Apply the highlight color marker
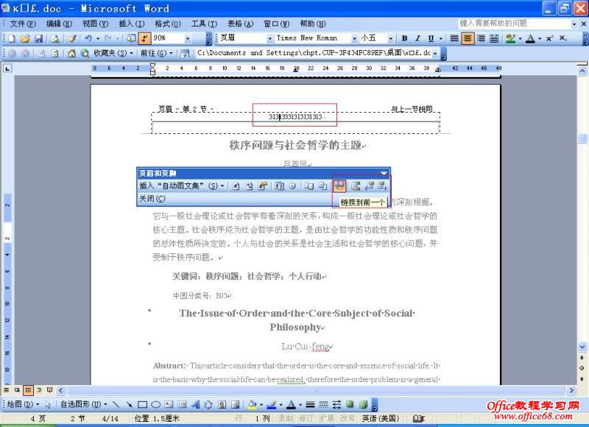Viewport: 589px width, 427px height. (x=510, y=38)
